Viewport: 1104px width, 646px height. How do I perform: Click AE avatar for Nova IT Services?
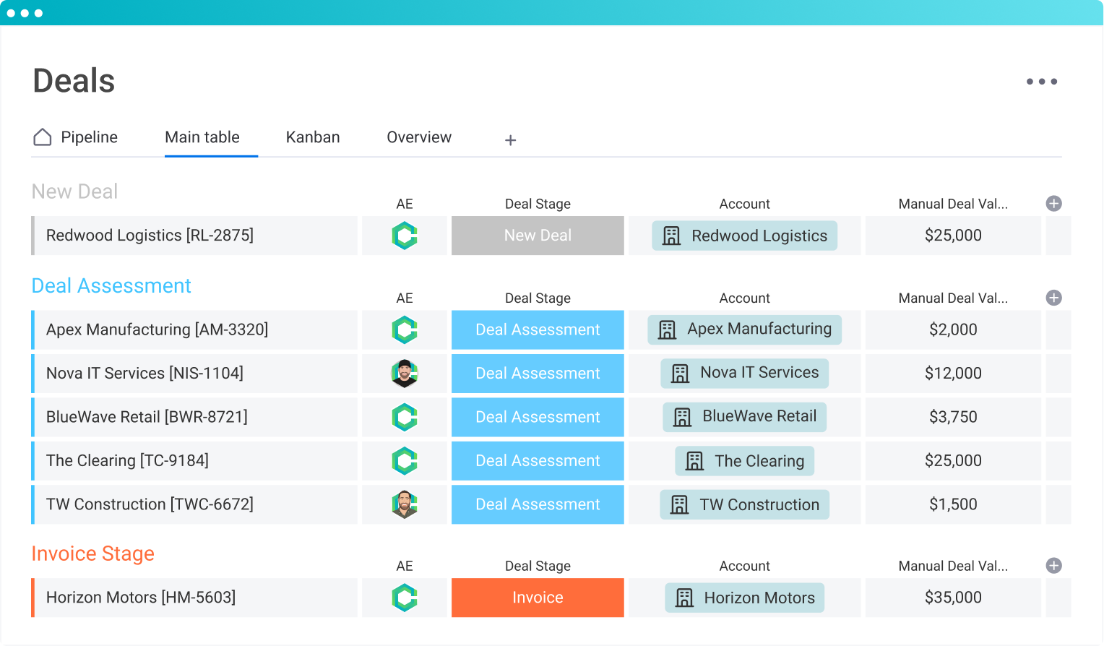click(x=405, y=374)
